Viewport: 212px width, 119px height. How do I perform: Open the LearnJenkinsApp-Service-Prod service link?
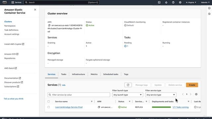(69, 107)
